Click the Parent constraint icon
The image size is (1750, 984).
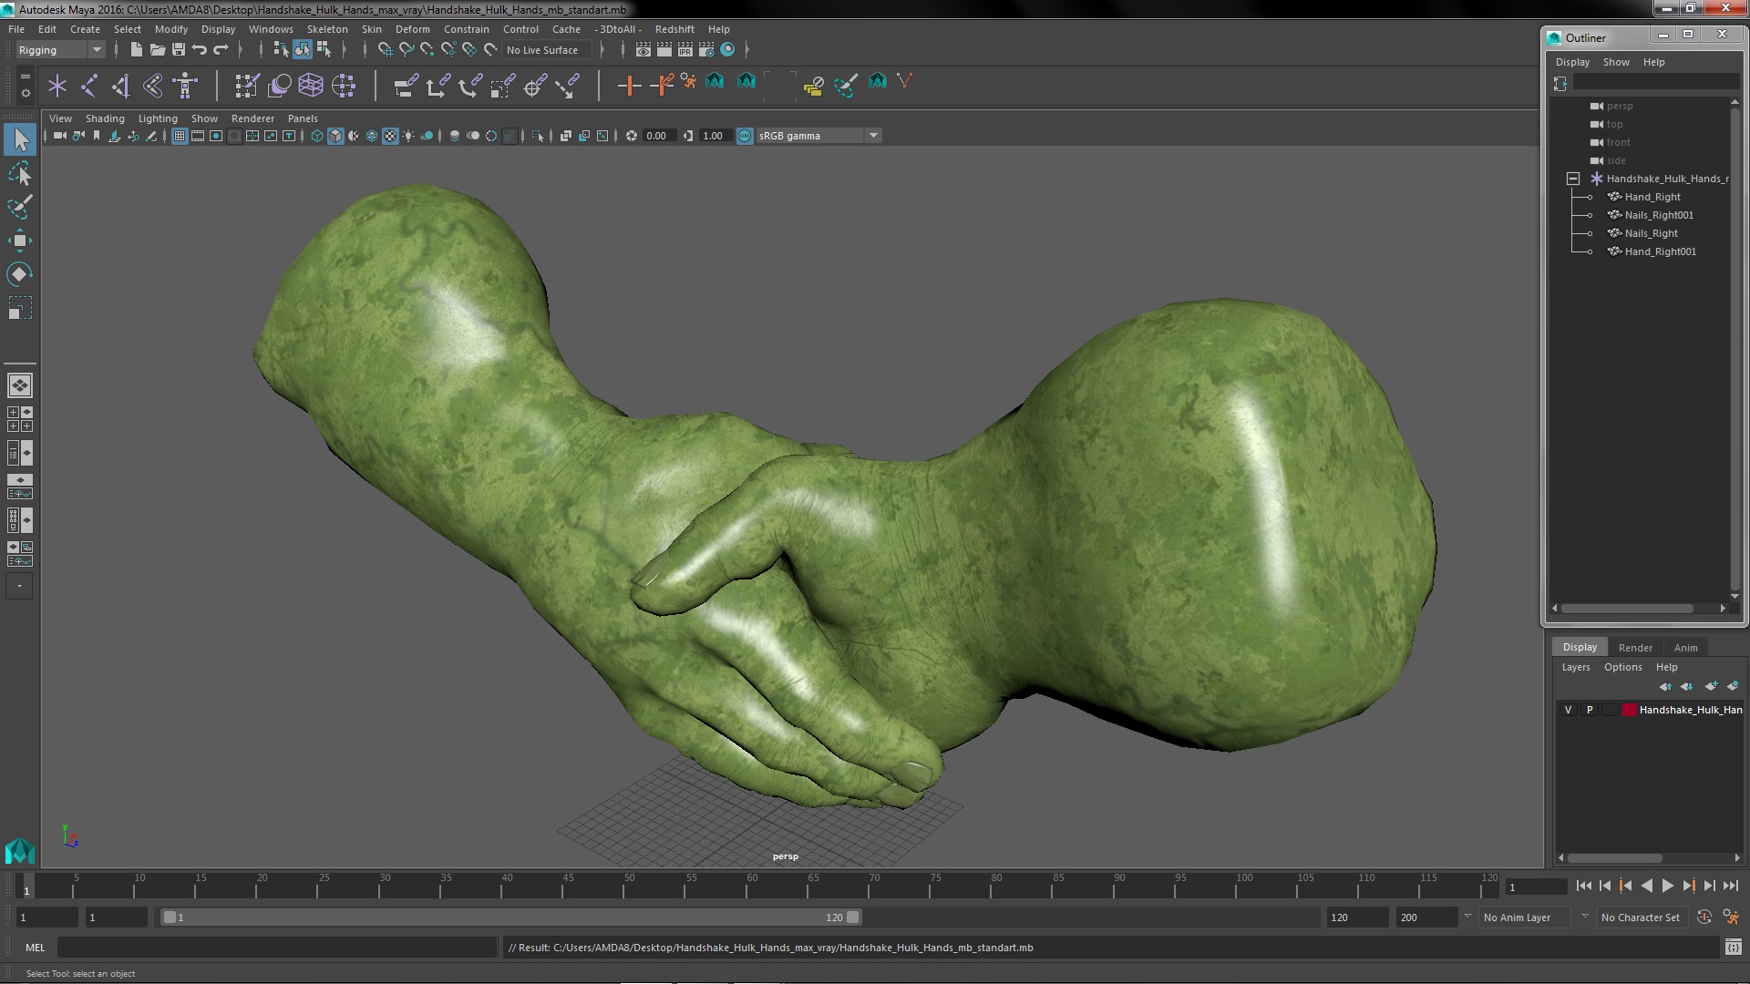(406, 86)
